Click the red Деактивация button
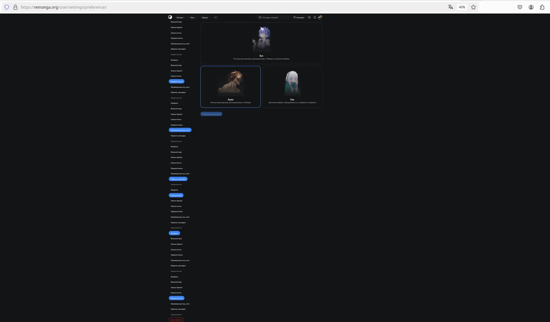 pyautogui.click(x=176, y=320)
